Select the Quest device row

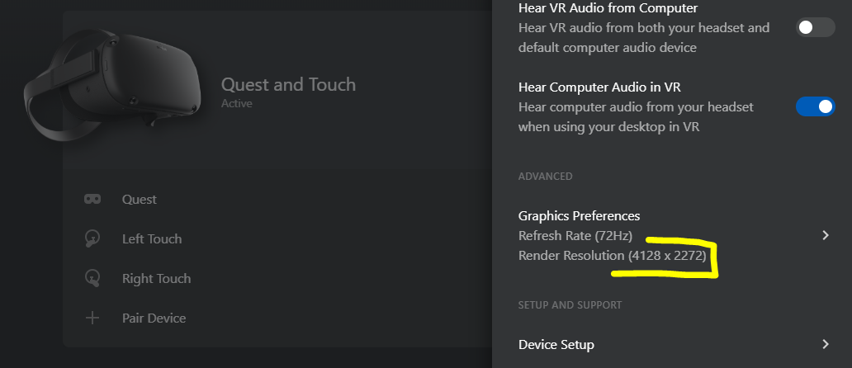(x=140, y=199)
